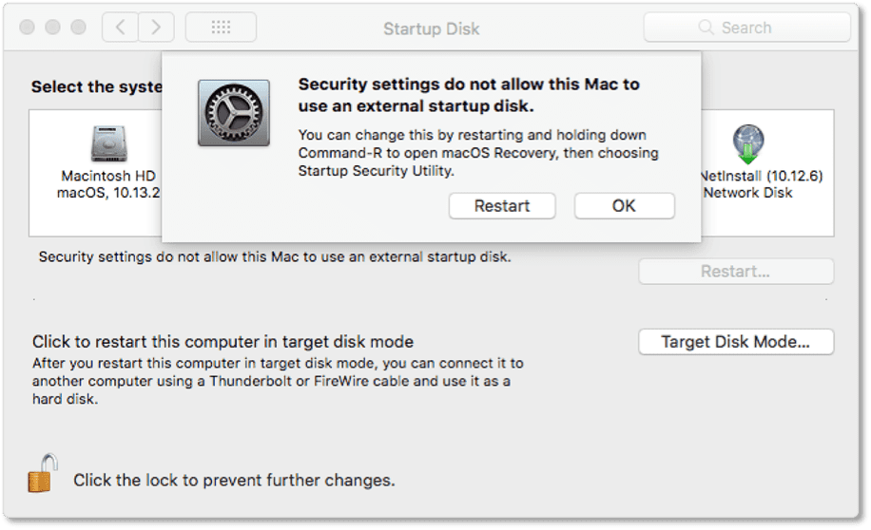Click the Target Disk Mode… button
Viewport: 871px width, 530px height.
[x=736, y=341]
